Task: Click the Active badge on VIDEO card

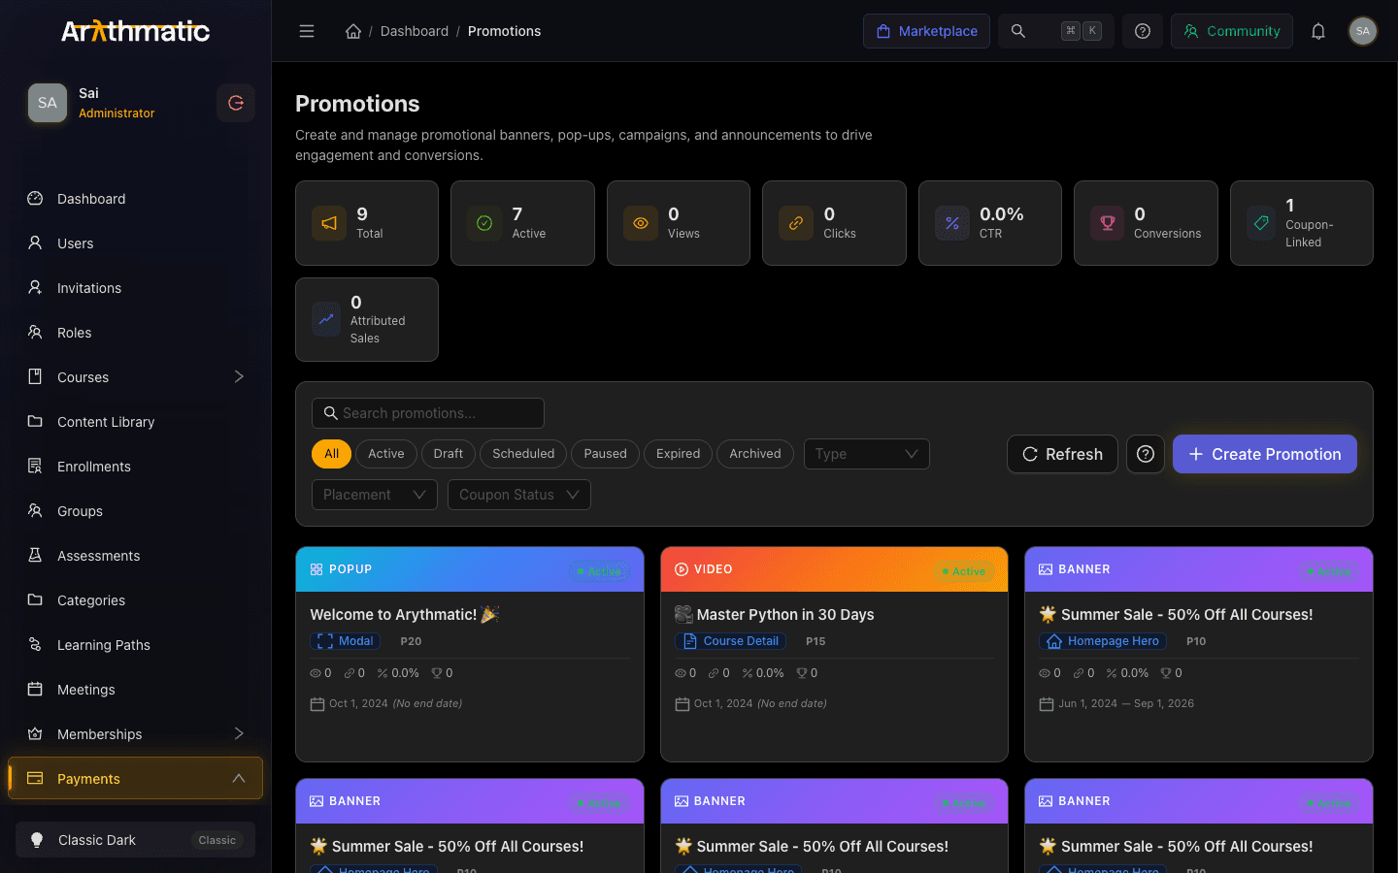Action: (963, 571)
